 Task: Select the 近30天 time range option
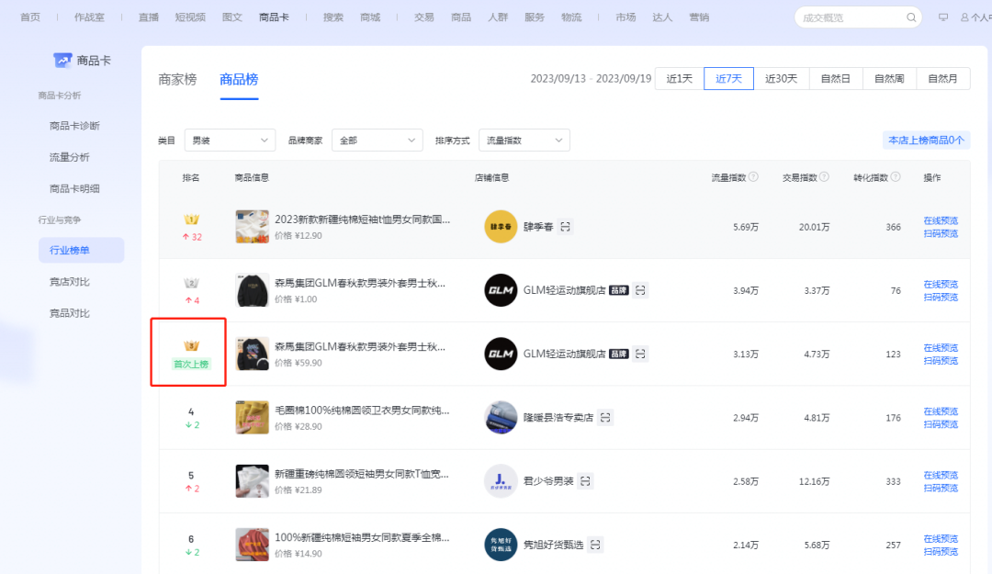pyautogui.click(x=780, y=78)
